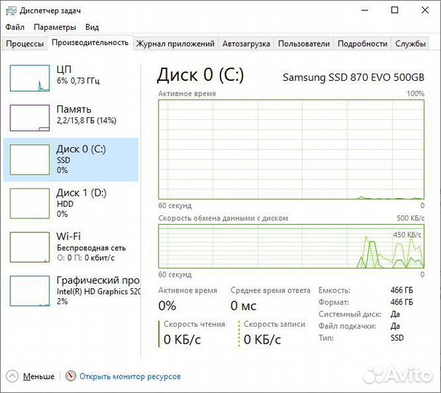This screenshot has width=441, height=393.
Task: Click the Меньше chevron arrow icon
Action: tap(12, 376)
